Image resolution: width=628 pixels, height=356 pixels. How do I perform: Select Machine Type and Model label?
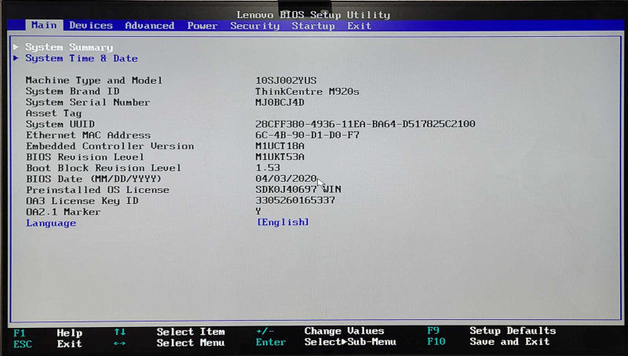coord(93,81)
